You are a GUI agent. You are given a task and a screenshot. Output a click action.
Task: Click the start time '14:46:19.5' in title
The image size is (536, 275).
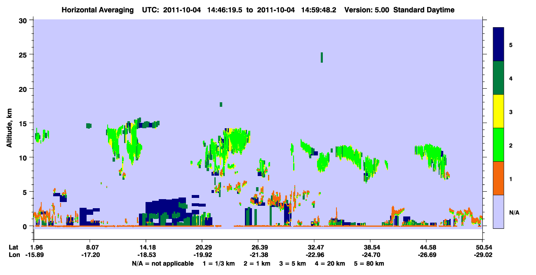coord(224,10)
